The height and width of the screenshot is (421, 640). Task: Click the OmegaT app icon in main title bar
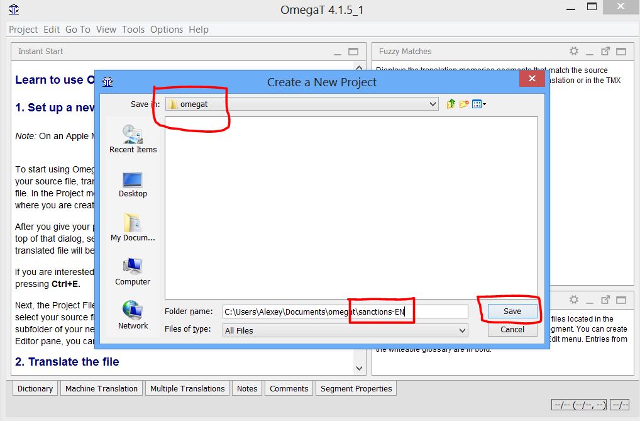tap(14, 9)
